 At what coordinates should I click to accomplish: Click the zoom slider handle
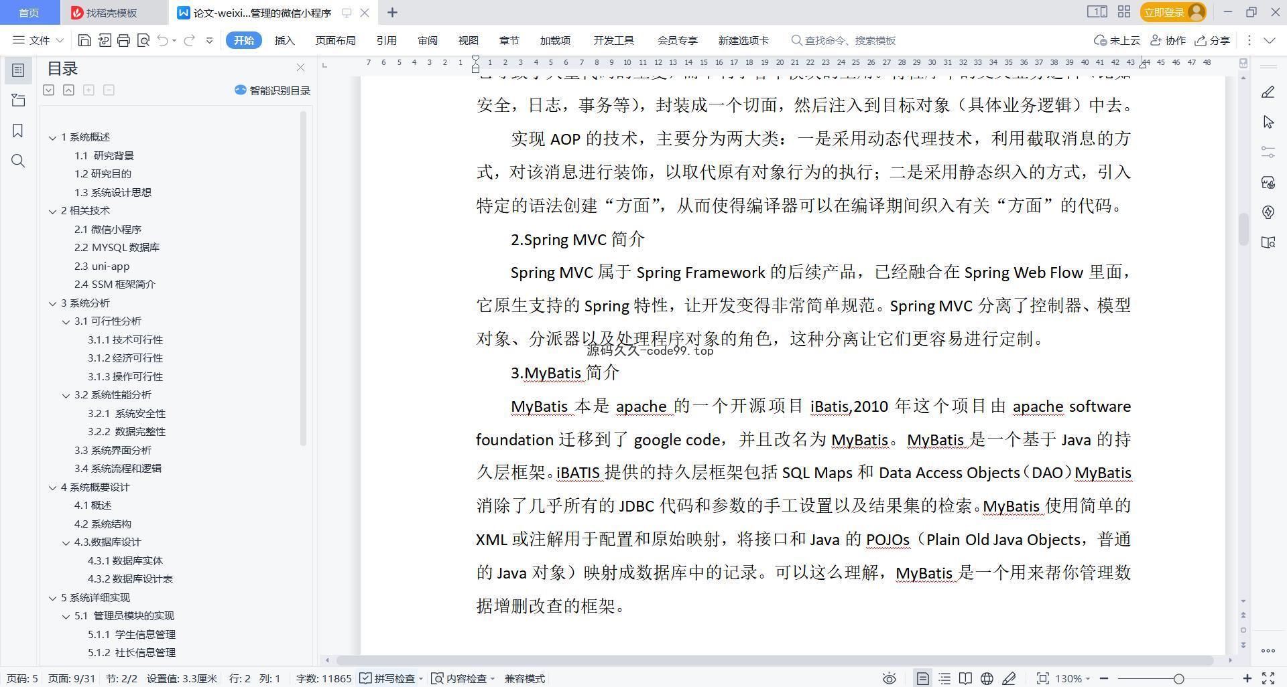(1178, 678)
